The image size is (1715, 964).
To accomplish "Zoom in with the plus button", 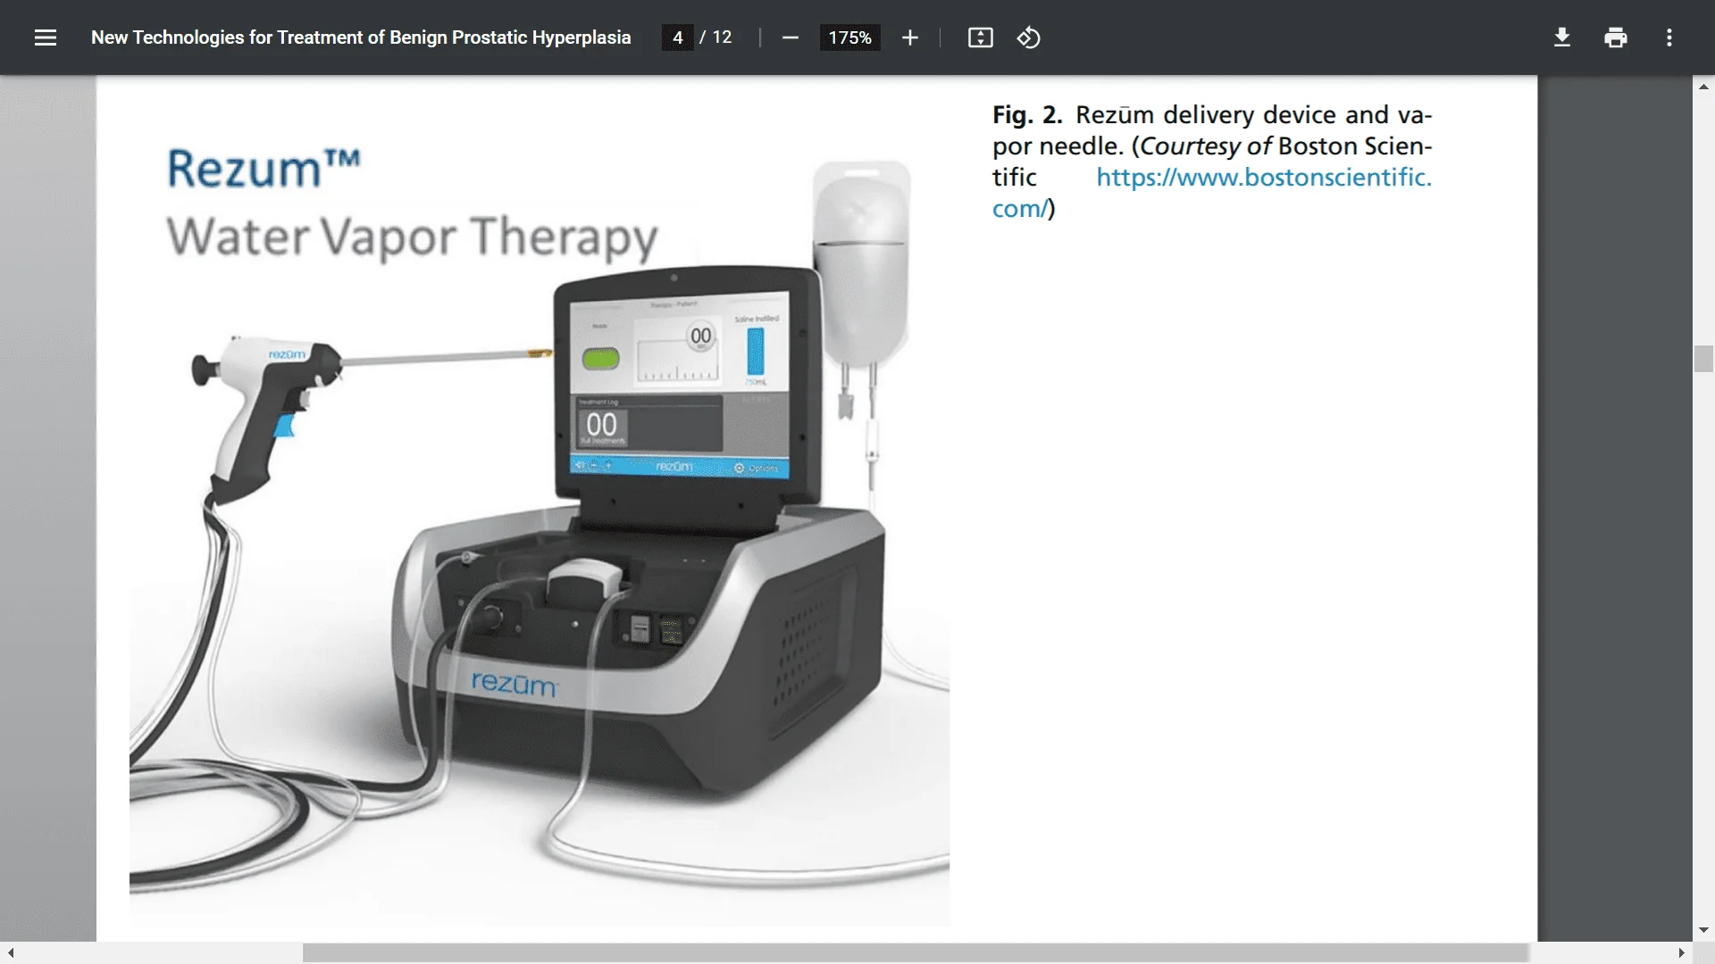I will (909, 37).
